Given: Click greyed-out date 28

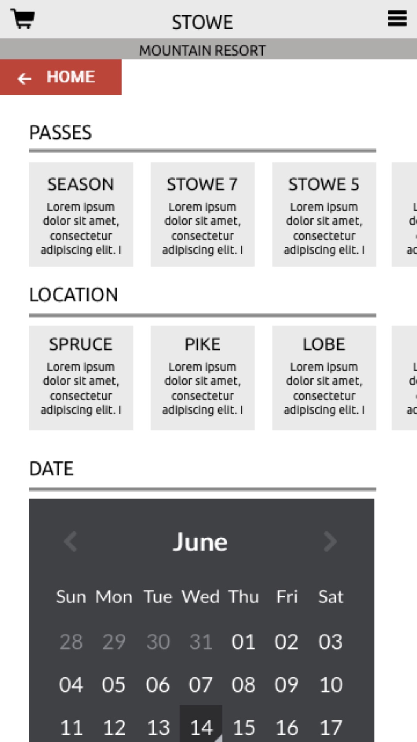Looking at the screenshot, I should coord(71,642).
